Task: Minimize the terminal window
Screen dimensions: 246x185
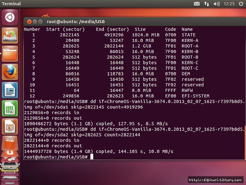Action: pos(35,22)
